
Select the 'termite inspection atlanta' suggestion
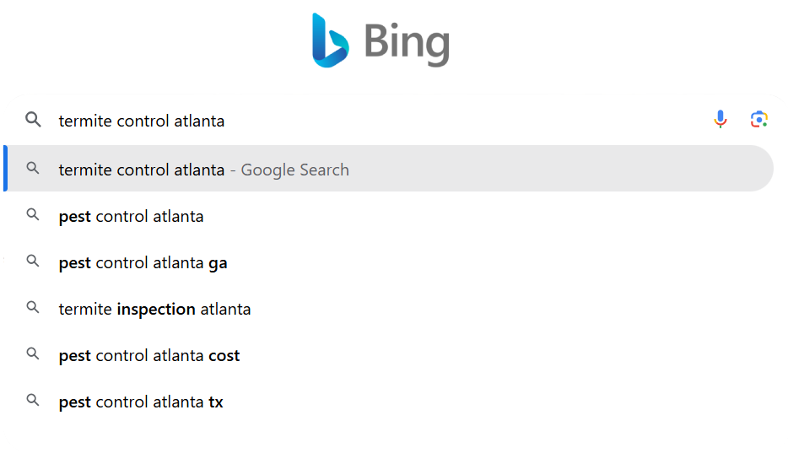pos(154,309)
